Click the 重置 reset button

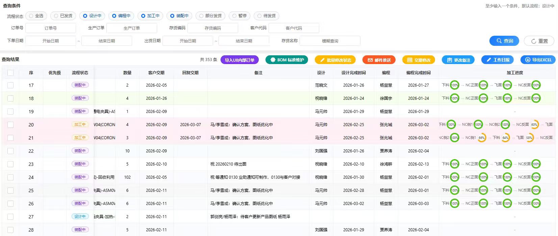[x=539, y=41]
